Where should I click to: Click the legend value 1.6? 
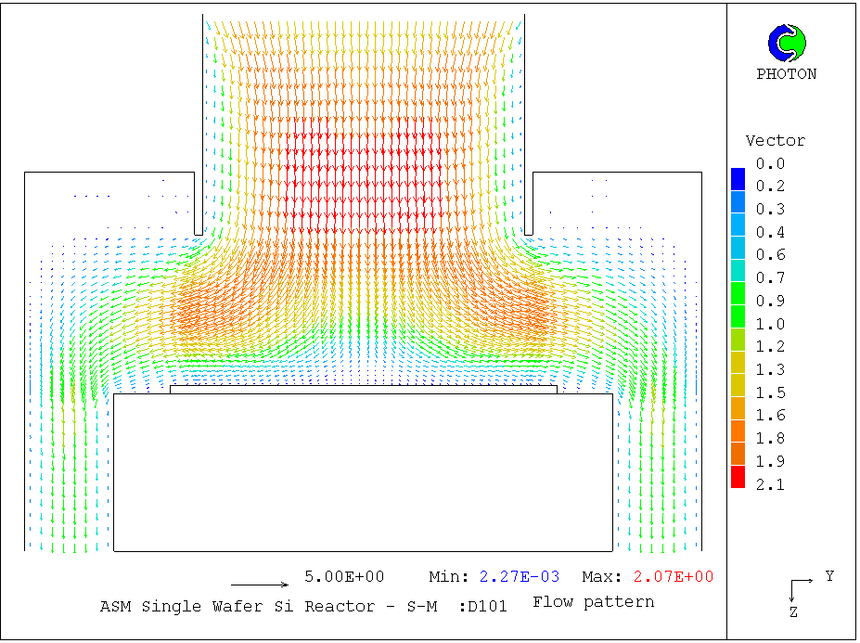(x=770, y=415)
